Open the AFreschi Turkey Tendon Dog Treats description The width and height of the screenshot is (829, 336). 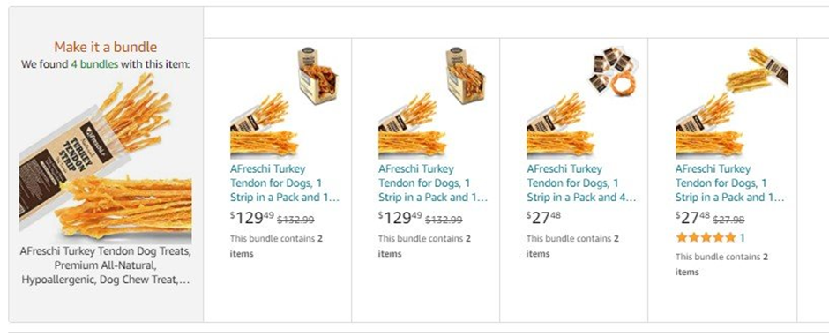pyautogui.click(x=106, y=265)
